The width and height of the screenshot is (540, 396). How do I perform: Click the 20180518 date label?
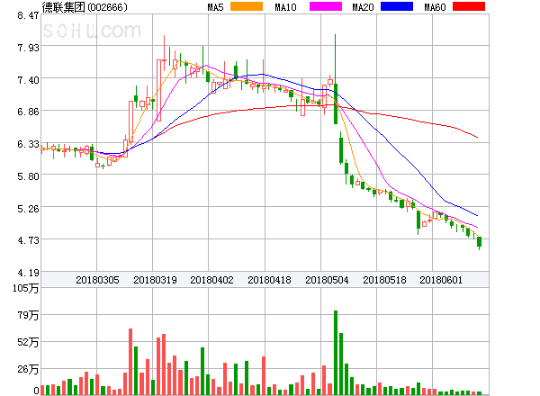pyautogui.click(x=384, y=280)
